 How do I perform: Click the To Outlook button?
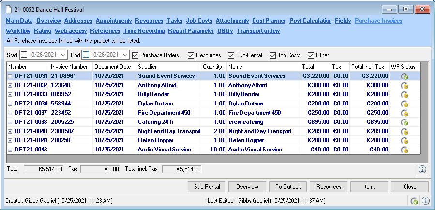(288, 187)
